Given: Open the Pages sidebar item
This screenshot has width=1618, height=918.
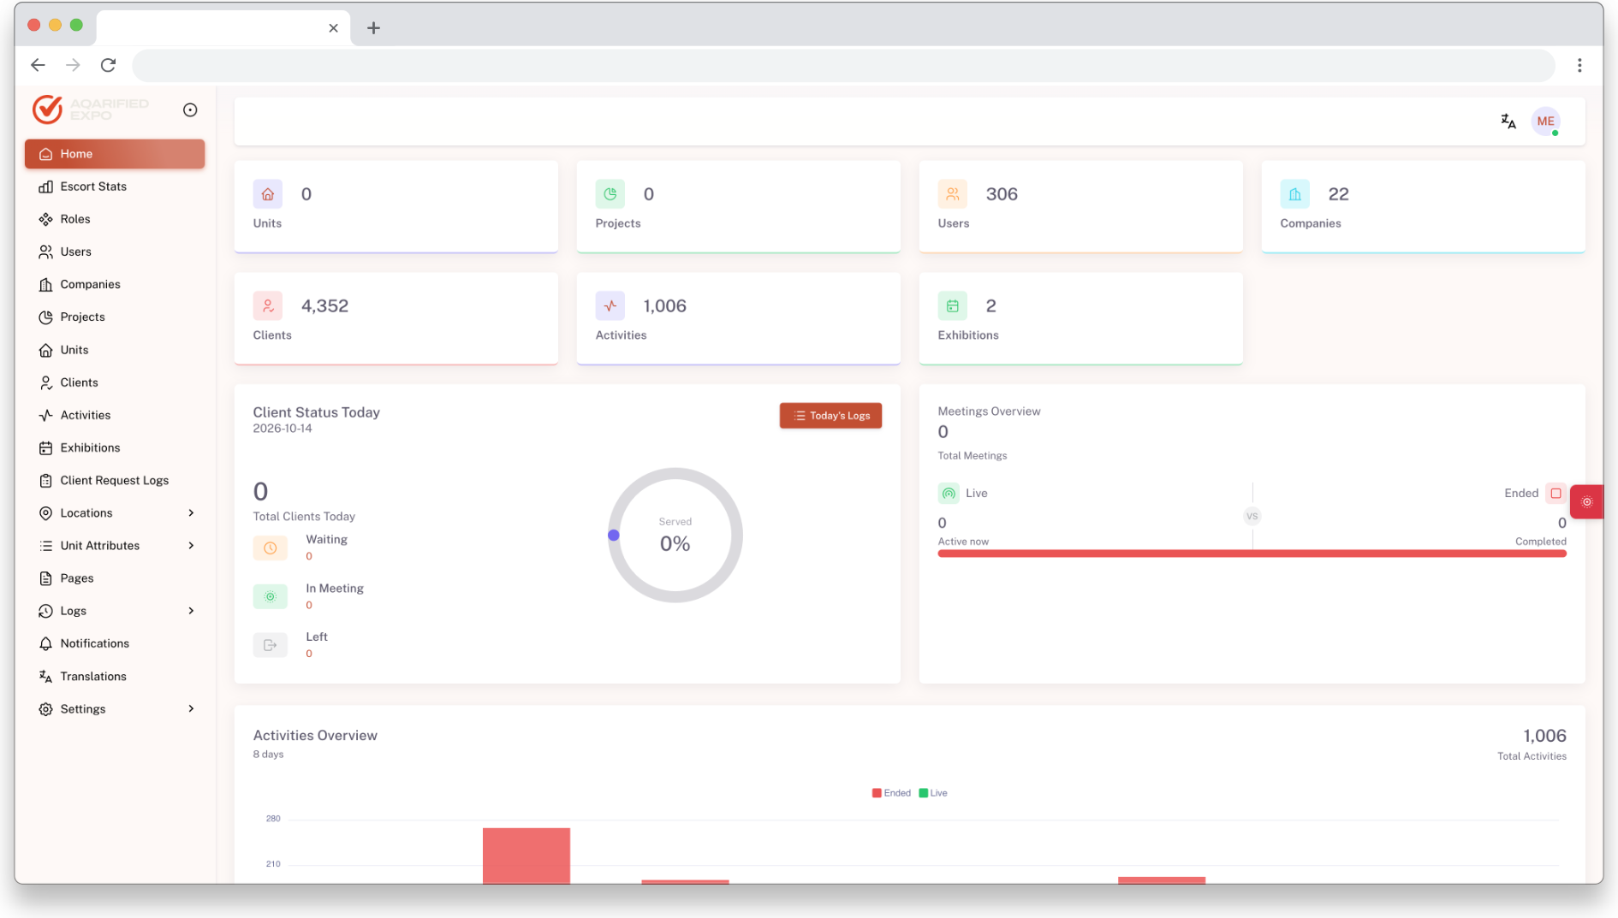Looking at the screenshot, I should 115,578.
